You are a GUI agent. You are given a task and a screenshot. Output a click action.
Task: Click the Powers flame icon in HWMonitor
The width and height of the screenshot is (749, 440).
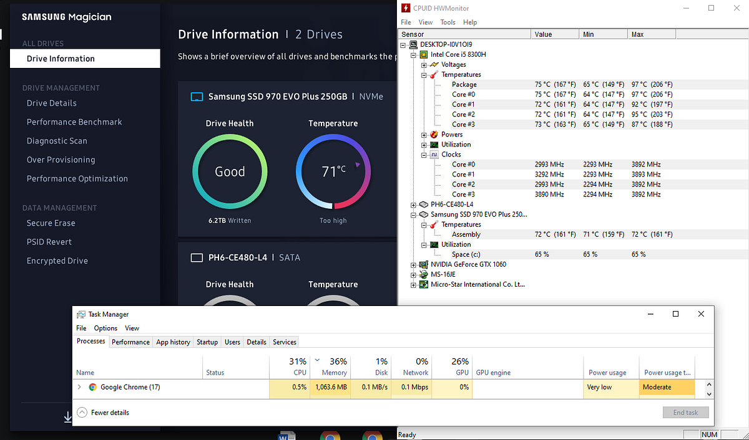tap(434, 135)
